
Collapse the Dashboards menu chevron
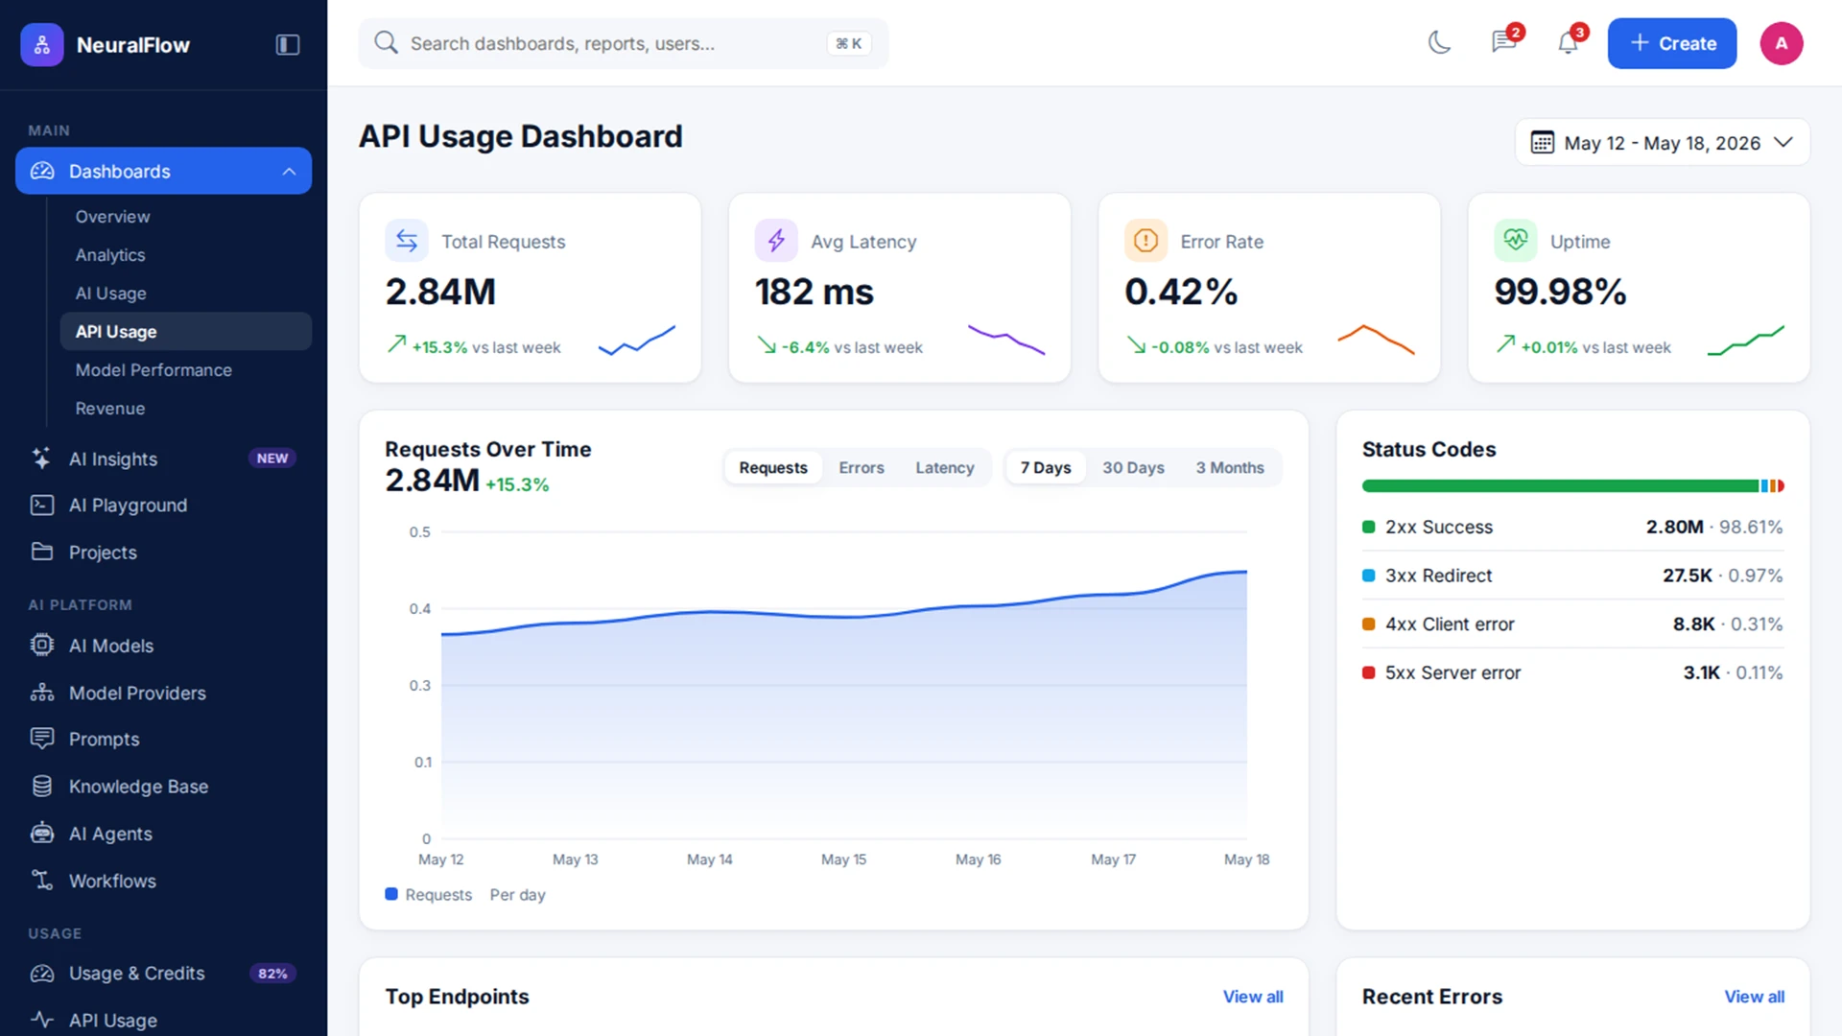pyautogui.click(x=289, y=172)
